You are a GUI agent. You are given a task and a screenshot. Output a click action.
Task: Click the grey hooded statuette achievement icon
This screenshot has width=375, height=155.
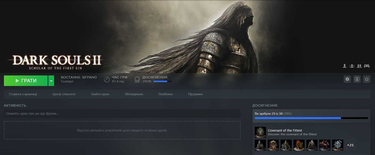point(312,145)
